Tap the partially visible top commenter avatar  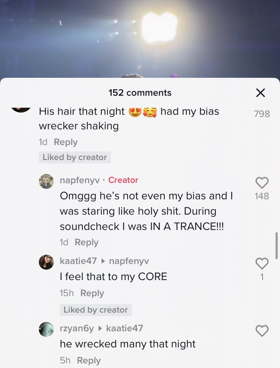21,110
